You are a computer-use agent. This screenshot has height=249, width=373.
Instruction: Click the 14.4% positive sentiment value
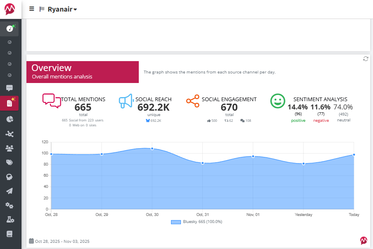pyautogui.click(x=297, y=107)
